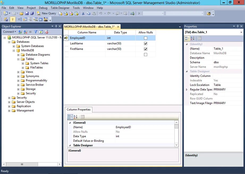
Task: Click the Copy toolbar icon
Action: 88,14
